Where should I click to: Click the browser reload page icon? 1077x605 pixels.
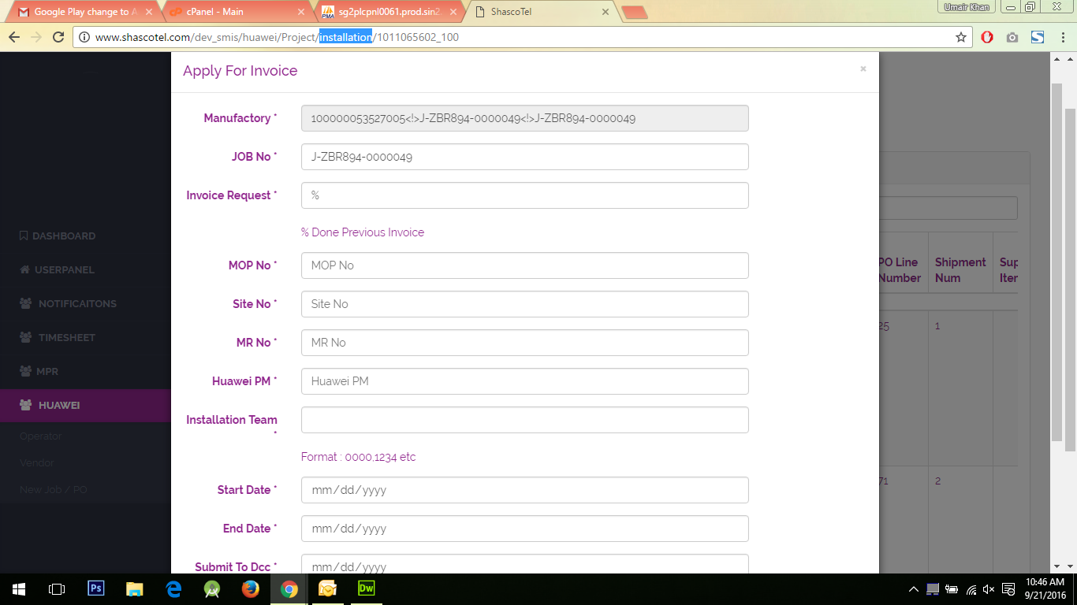pyautogui.click(x=58, y=37)
